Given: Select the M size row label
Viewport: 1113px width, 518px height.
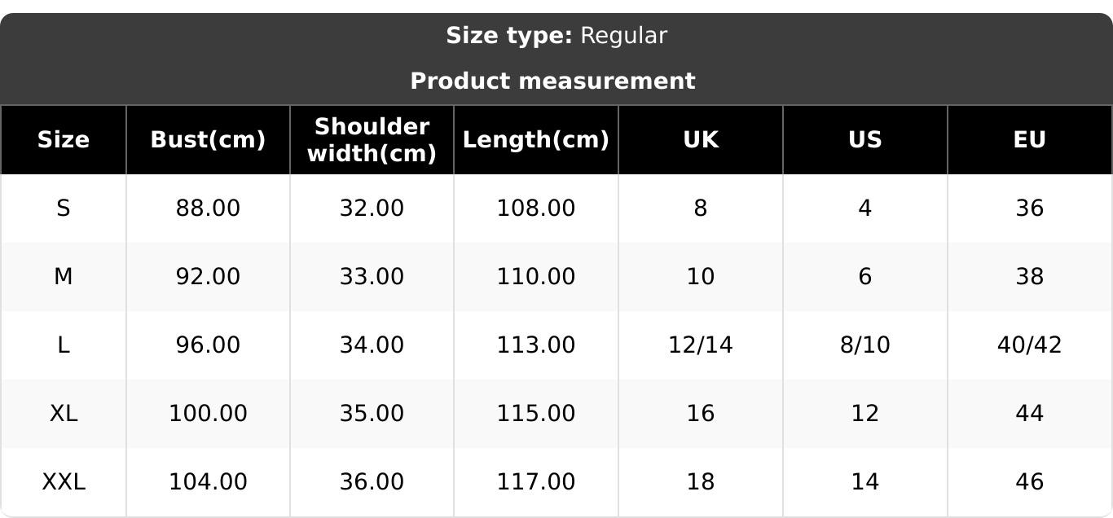Looking at the screenshot, I should tap(64, 277).
